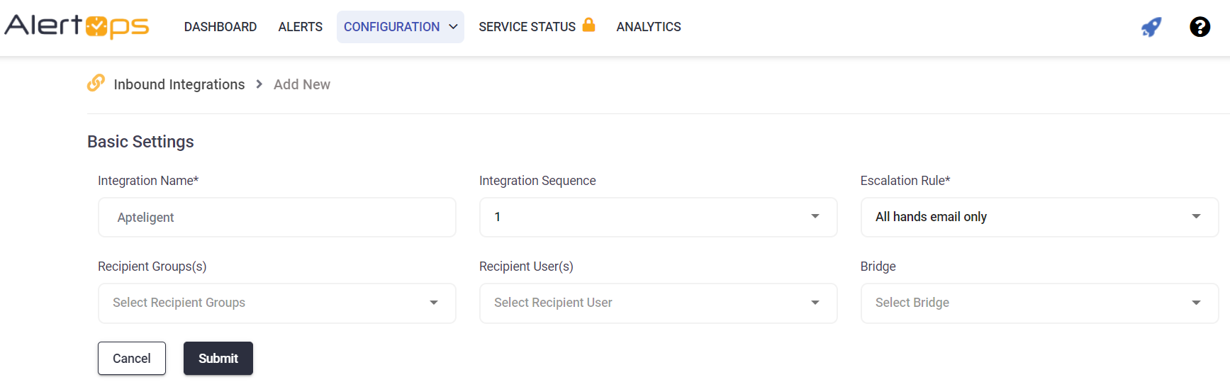
Task: Open the help question mark icon
Action: point(1200,27)
